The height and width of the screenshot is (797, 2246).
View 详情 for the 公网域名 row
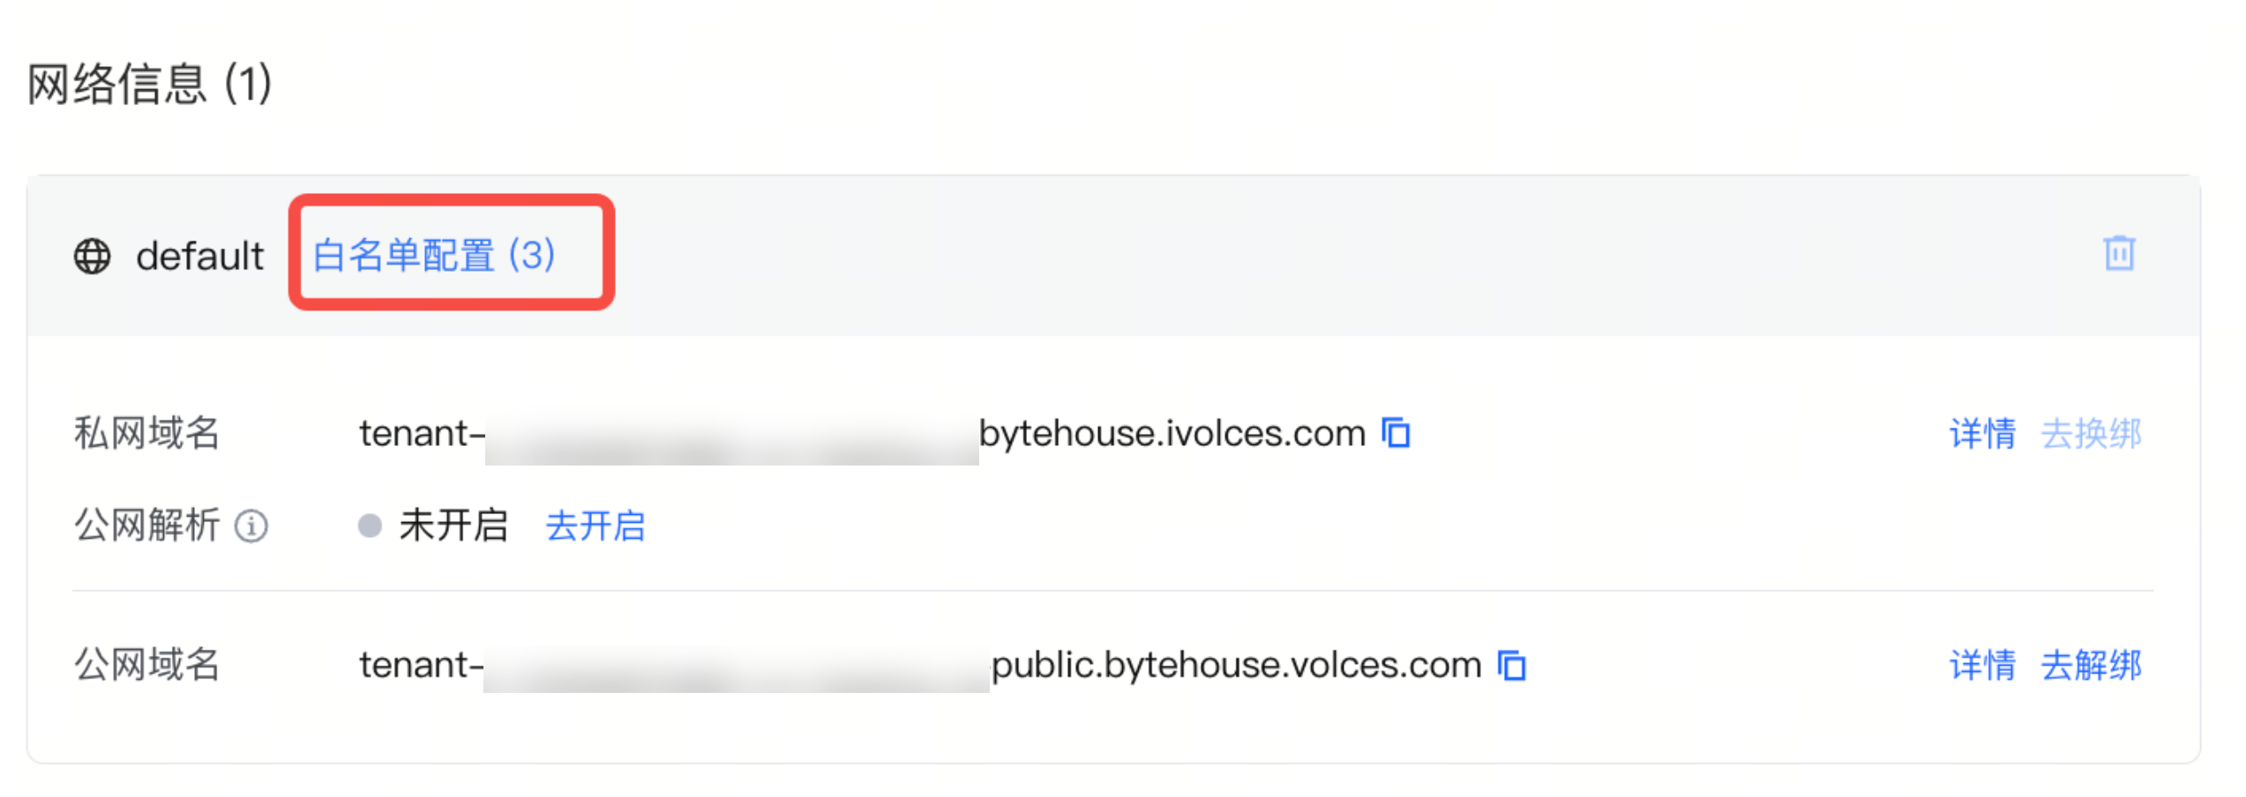[x=1982, y=665]
